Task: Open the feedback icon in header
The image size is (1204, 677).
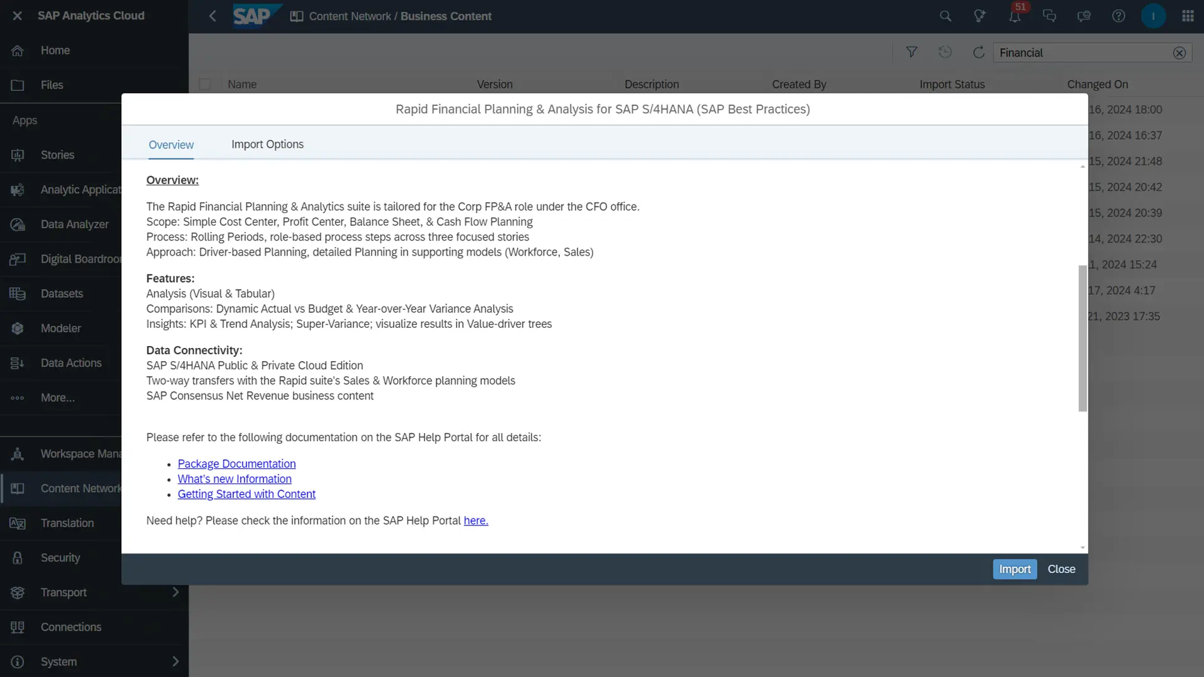Action: (x=1084, y=16)
